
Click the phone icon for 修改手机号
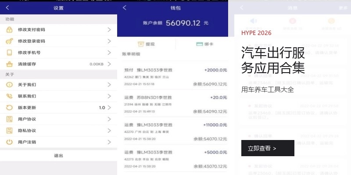point(9,52)
